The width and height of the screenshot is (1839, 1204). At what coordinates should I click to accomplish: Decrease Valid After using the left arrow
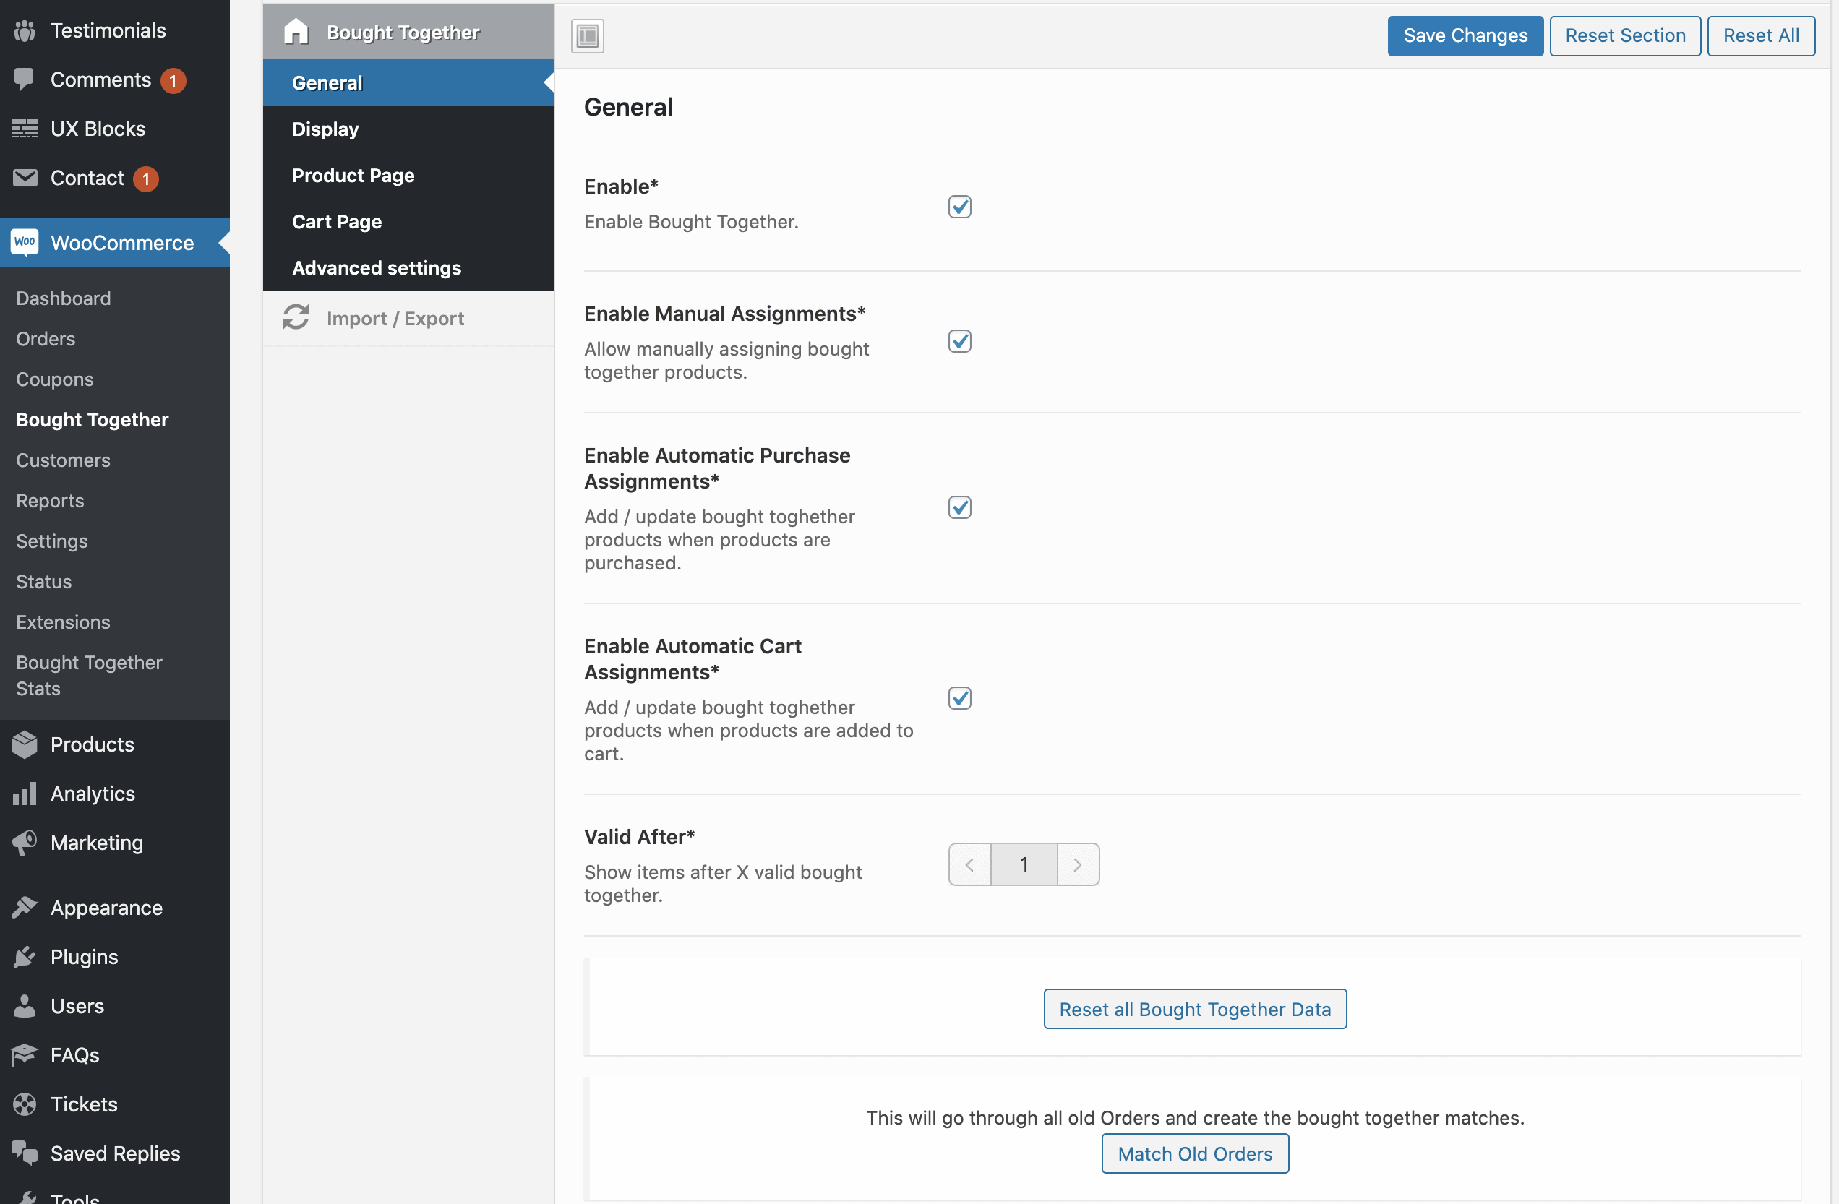(x=969, y=864)
